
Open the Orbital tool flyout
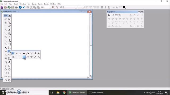pyautogui.click(x=9, y=41)
